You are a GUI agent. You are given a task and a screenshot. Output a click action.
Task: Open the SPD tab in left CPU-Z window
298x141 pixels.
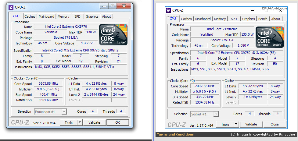[x=77, y=16]
